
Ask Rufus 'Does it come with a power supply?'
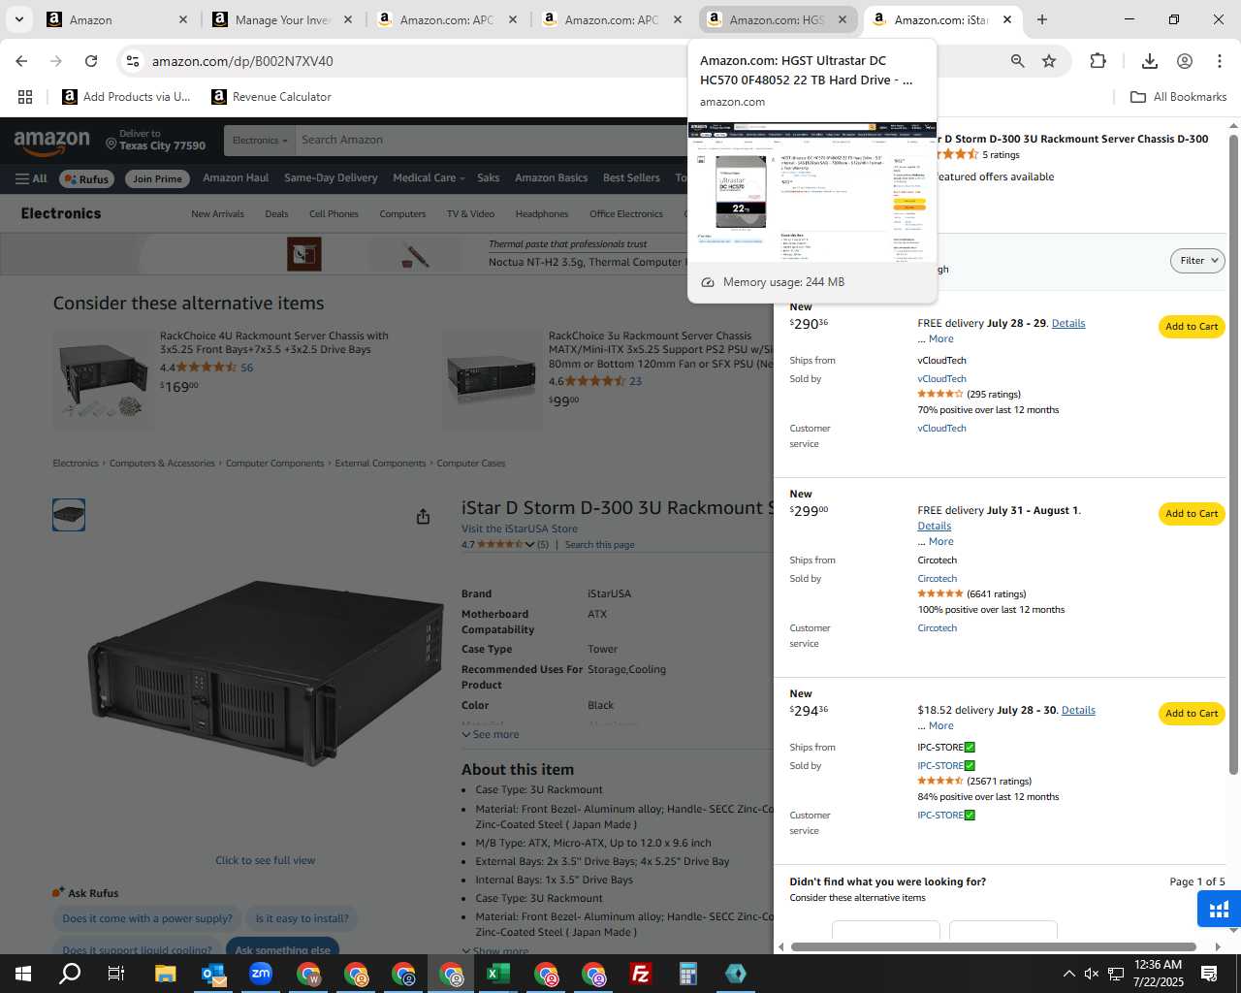point(147,918)
